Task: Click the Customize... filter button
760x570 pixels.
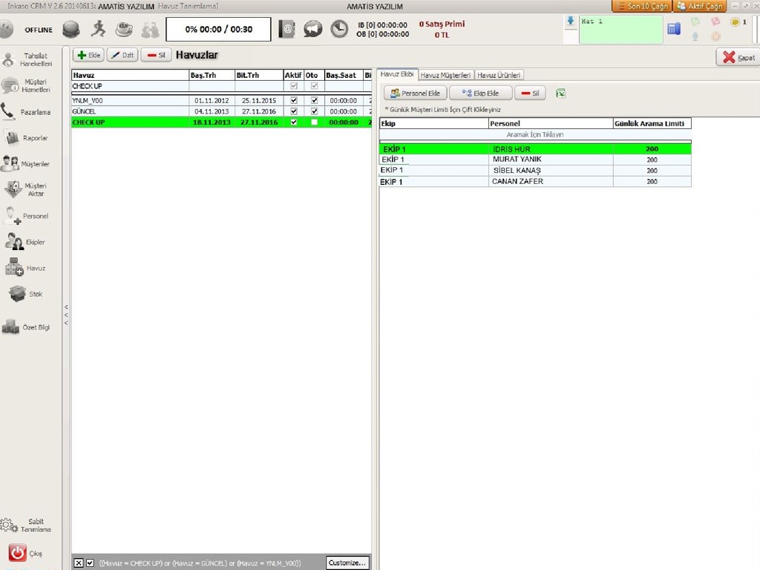Action: pos(347,563)
